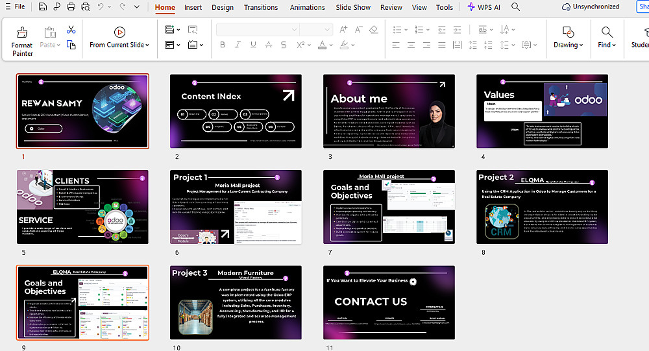649x351 pixels.
Task: Select the CONTACT US slide thumbnail
Action: (389, 302)
